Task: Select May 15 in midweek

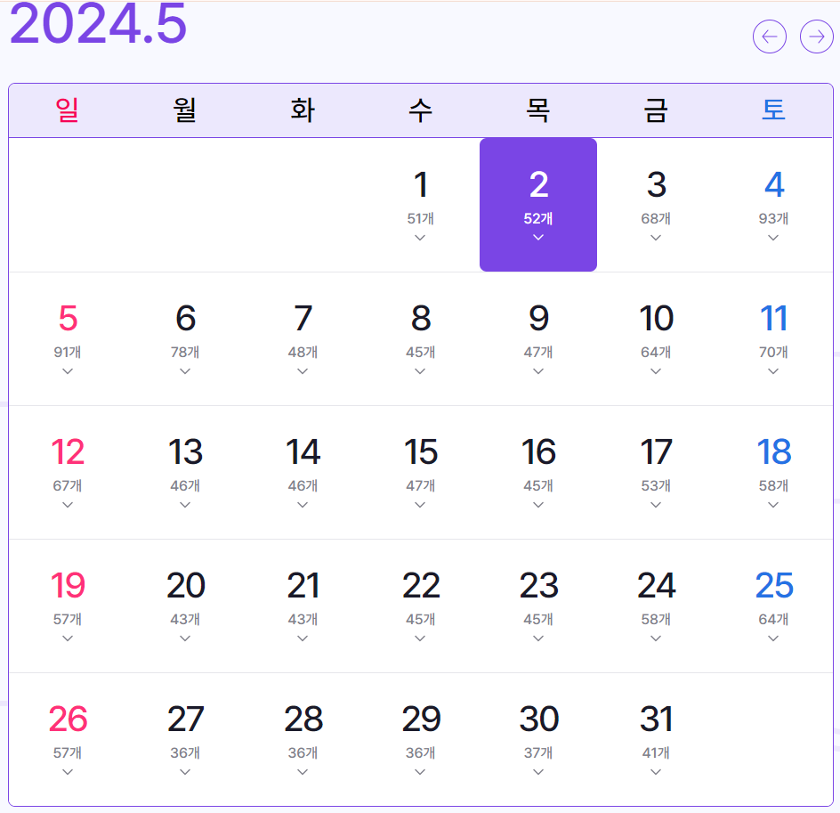Action: [420, 453]
